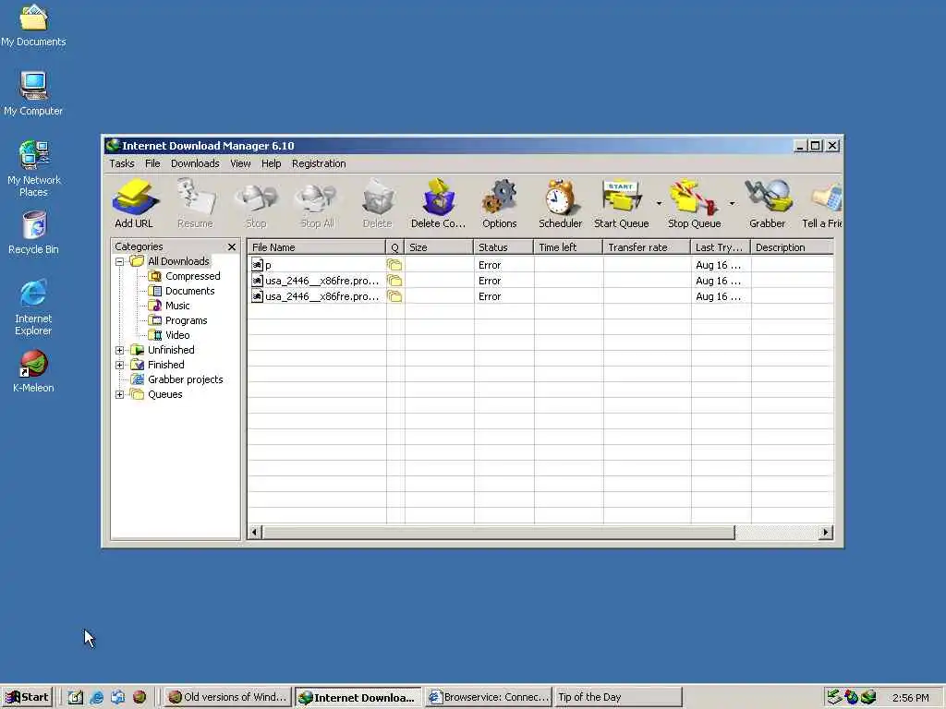Viewport: 946px width, 709px height.
Task: Select the download named p
Action: (268, 265)
